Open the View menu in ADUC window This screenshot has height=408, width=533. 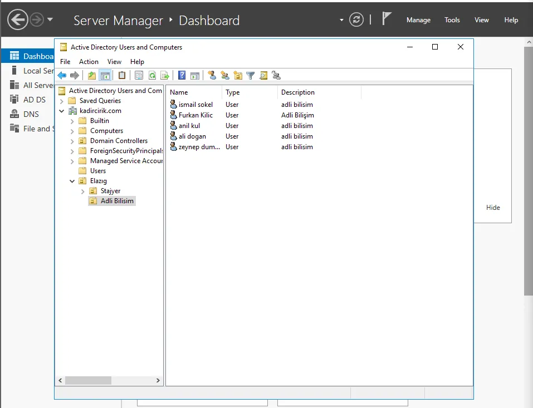(114, 61)
